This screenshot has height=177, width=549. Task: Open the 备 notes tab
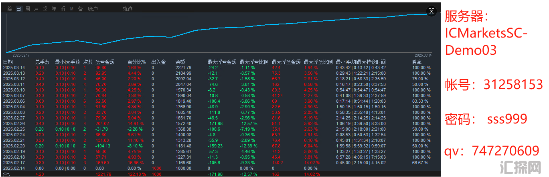[x=80, y=9]
